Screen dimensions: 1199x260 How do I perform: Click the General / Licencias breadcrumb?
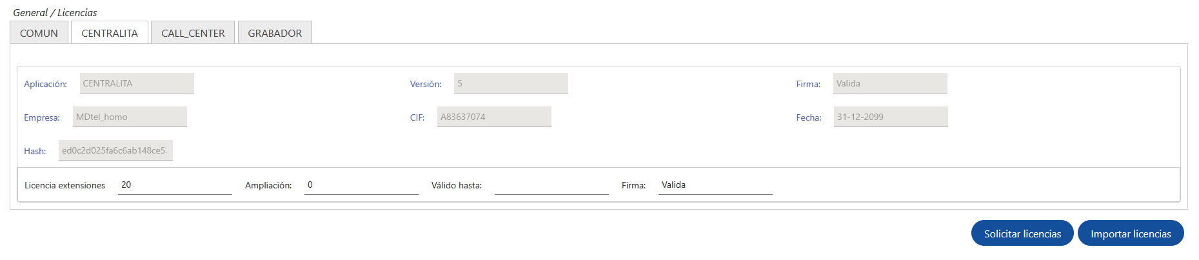(x=55, y=12)
